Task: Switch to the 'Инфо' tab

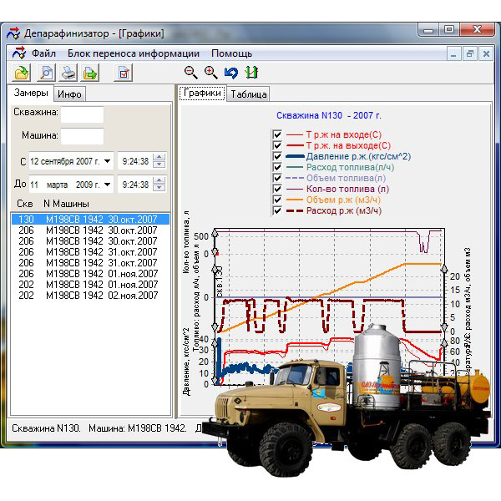Action: [x=70, y=94]
